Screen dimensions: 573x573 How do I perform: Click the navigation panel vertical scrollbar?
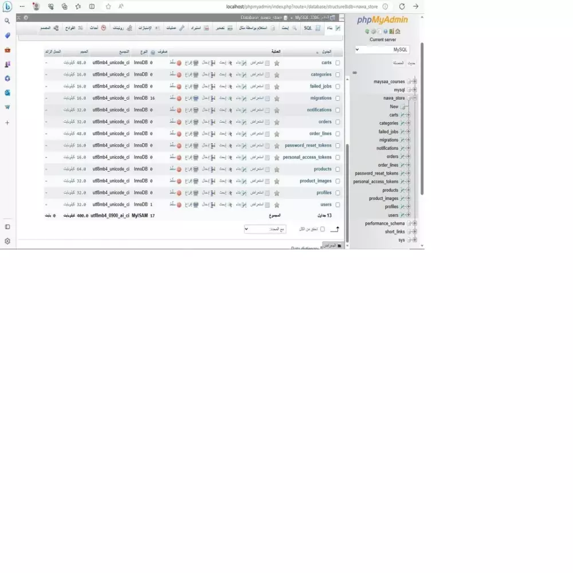pos(422,119)
